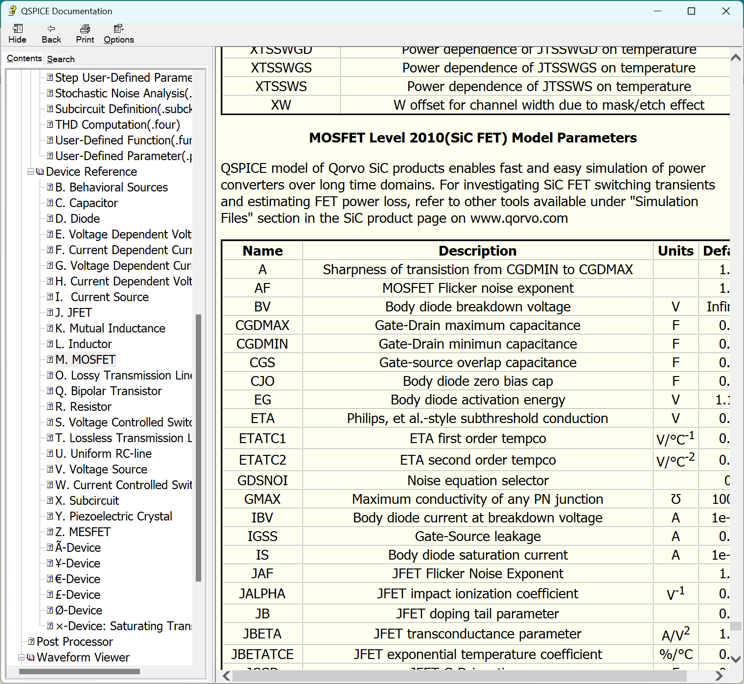Click page icon beside X. Subcircuit

coord(50,501)
